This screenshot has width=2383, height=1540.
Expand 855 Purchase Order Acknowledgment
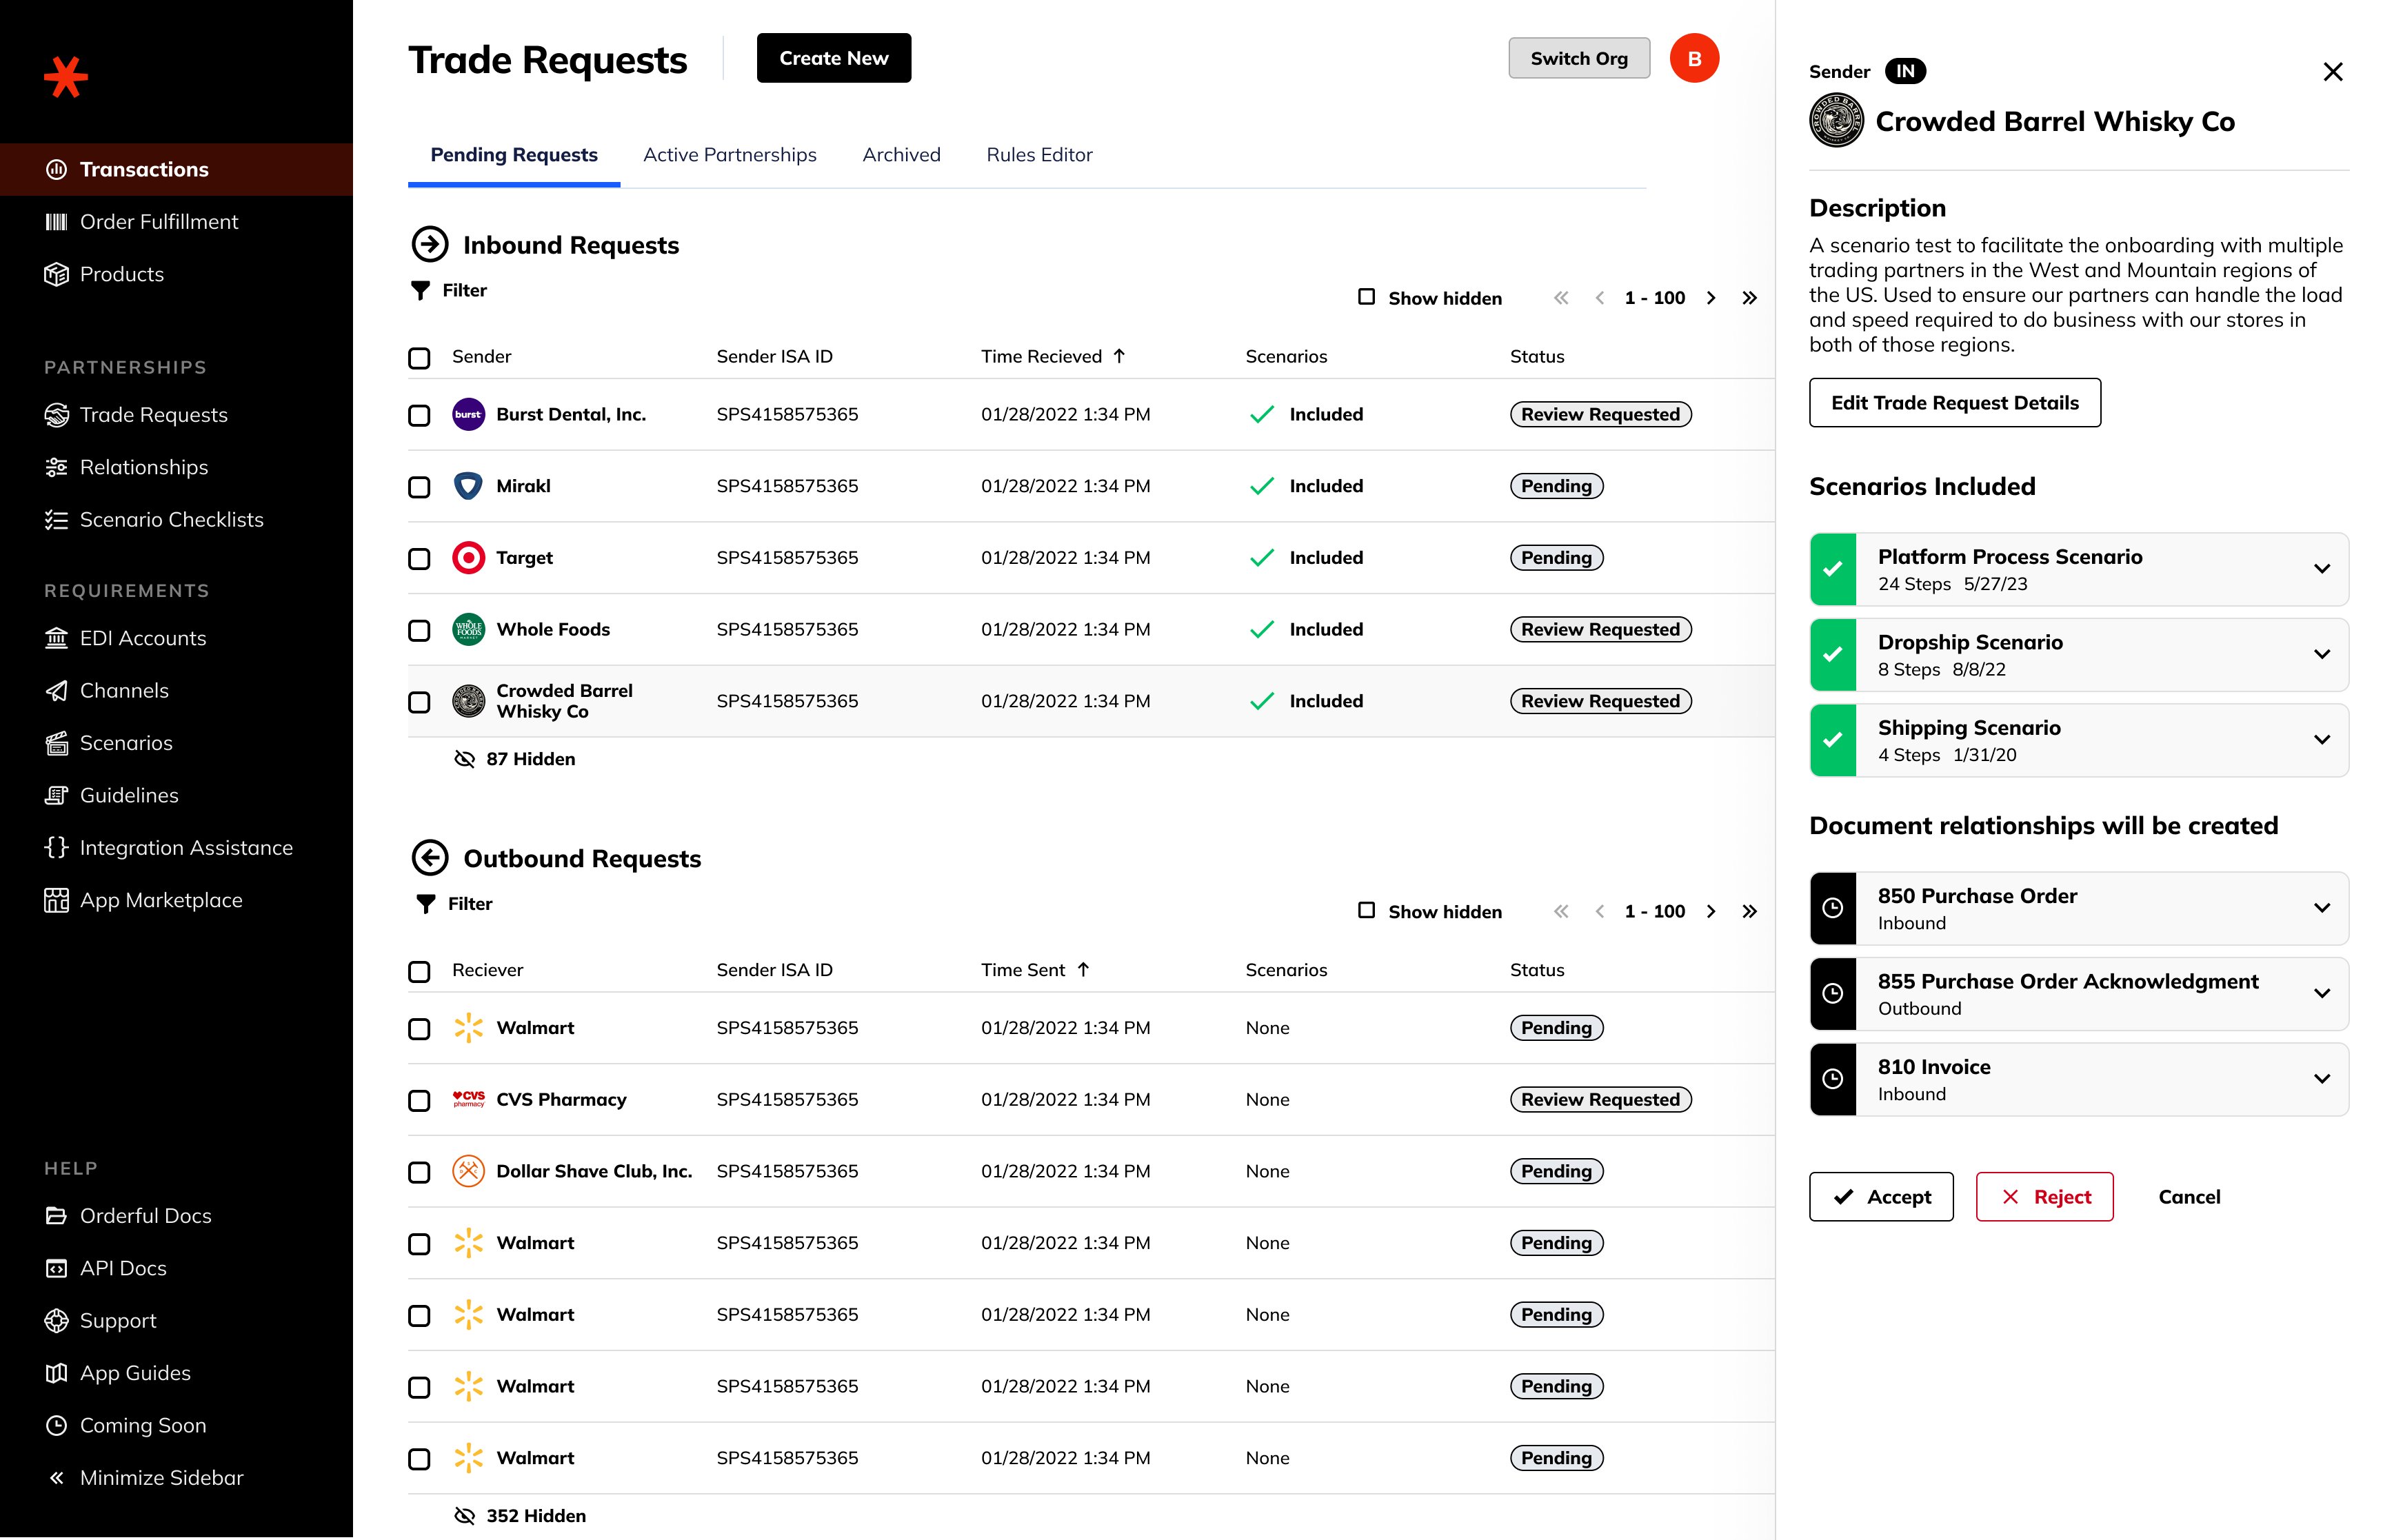2322,993
